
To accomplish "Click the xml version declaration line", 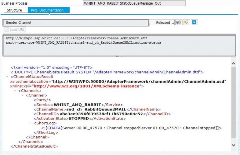I will (52, 67).
